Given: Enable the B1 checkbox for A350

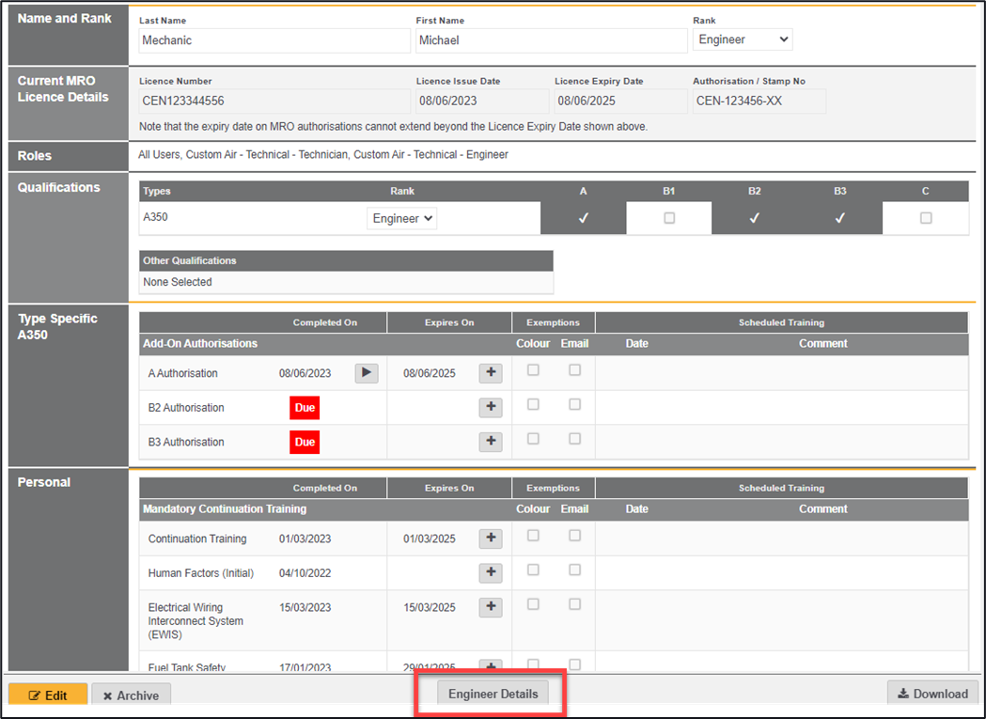Looking at the screenshot, I should tap(669, 218).
